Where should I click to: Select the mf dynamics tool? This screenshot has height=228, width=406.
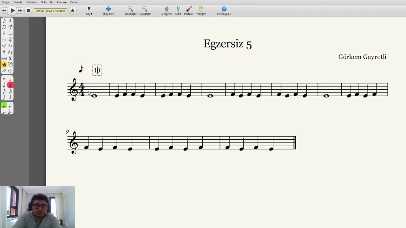[4, 46]
